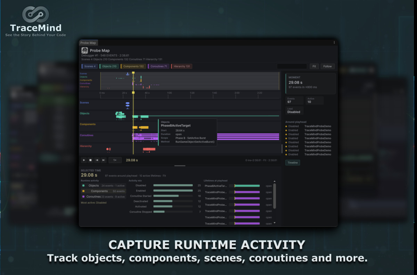Screen dimensions: 417x275
Task: Select Objects row in Runtime activity
Action: click(x=103, y=186)
